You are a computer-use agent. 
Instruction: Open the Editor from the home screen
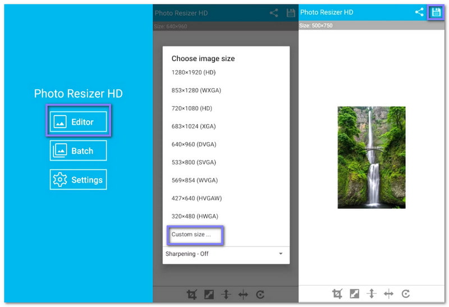point(78,122)
